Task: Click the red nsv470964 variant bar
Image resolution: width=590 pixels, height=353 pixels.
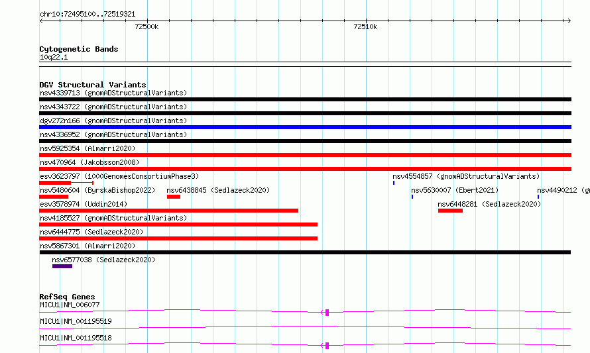Action: (x=305, y=169)
